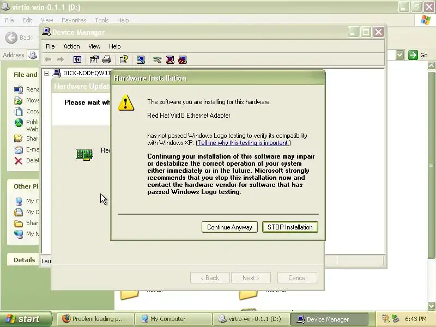Click the Copy task icon in the sidebar

(19, 111)
